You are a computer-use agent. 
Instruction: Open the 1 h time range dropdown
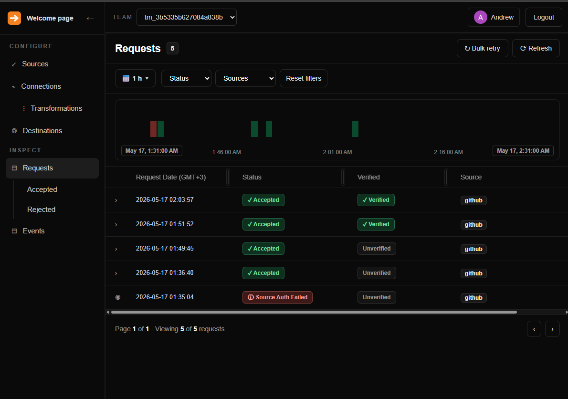coord(135,78)
